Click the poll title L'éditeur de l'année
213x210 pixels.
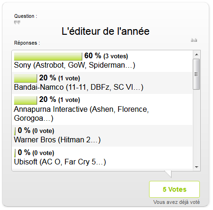point(105,31)
